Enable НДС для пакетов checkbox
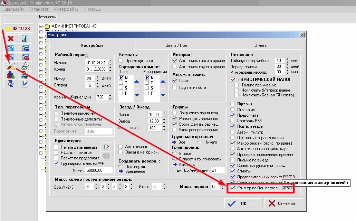Viewport: 356px width, 221px height. click(x=56, y=152)
